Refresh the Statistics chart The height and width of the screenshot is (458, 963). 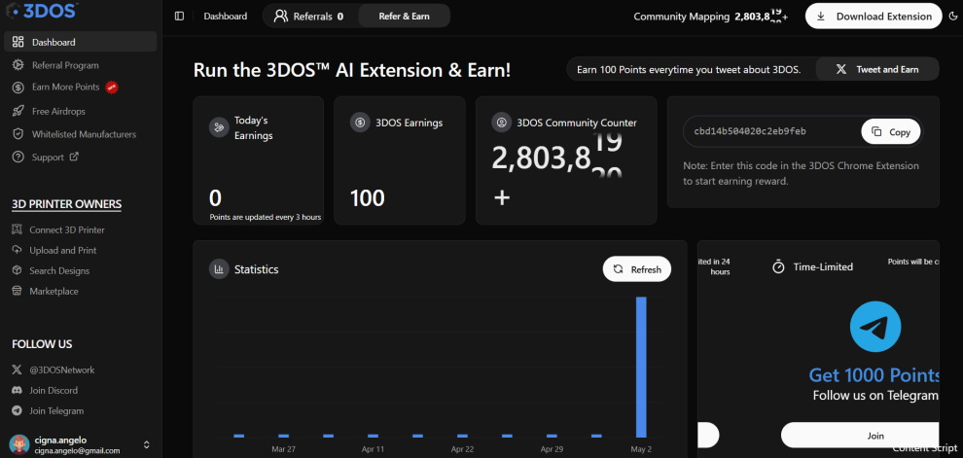637,269
